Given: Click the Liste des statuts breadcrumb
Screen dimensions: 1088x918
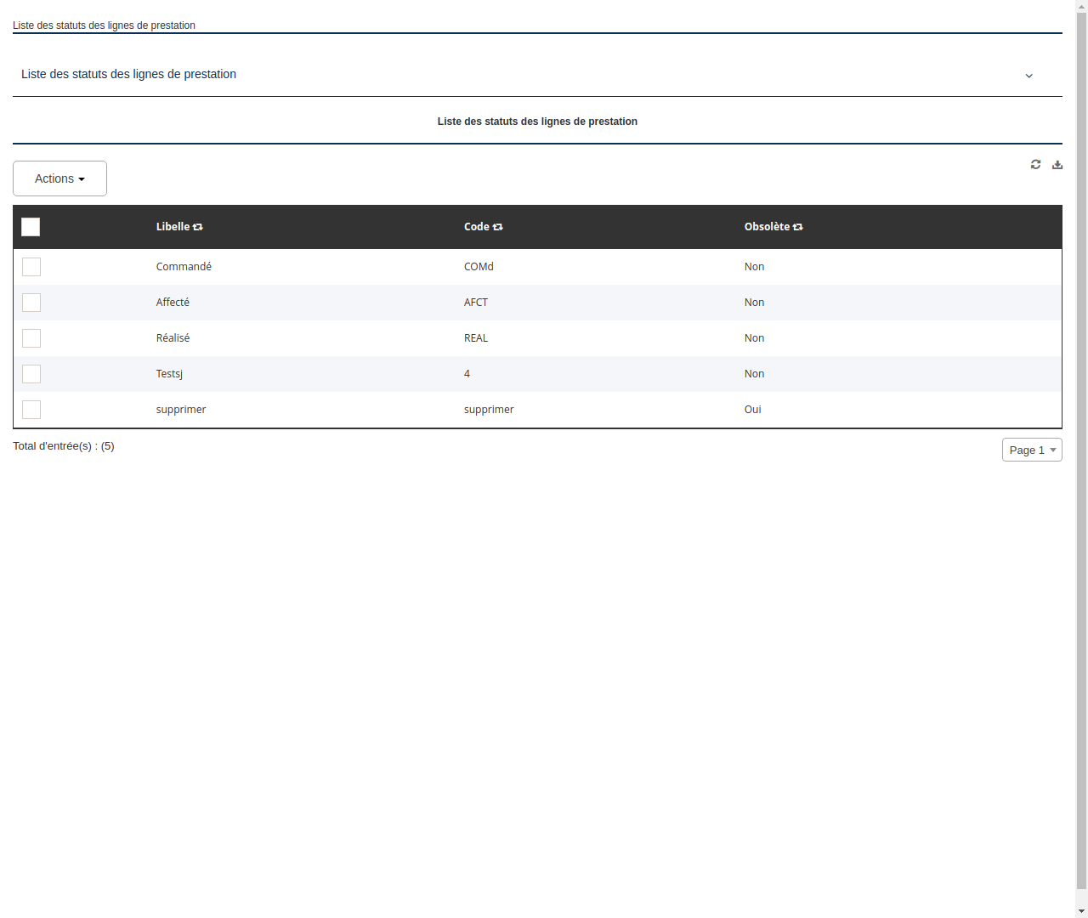Looking at the screenshot, I should [x=104, y=25].
